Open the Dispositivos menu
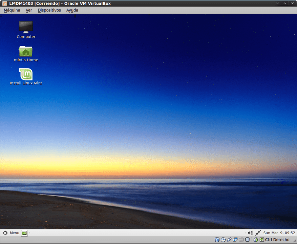The width and height of the screenshot is (297, 244). pyautogui.click(x=49, y=10)
